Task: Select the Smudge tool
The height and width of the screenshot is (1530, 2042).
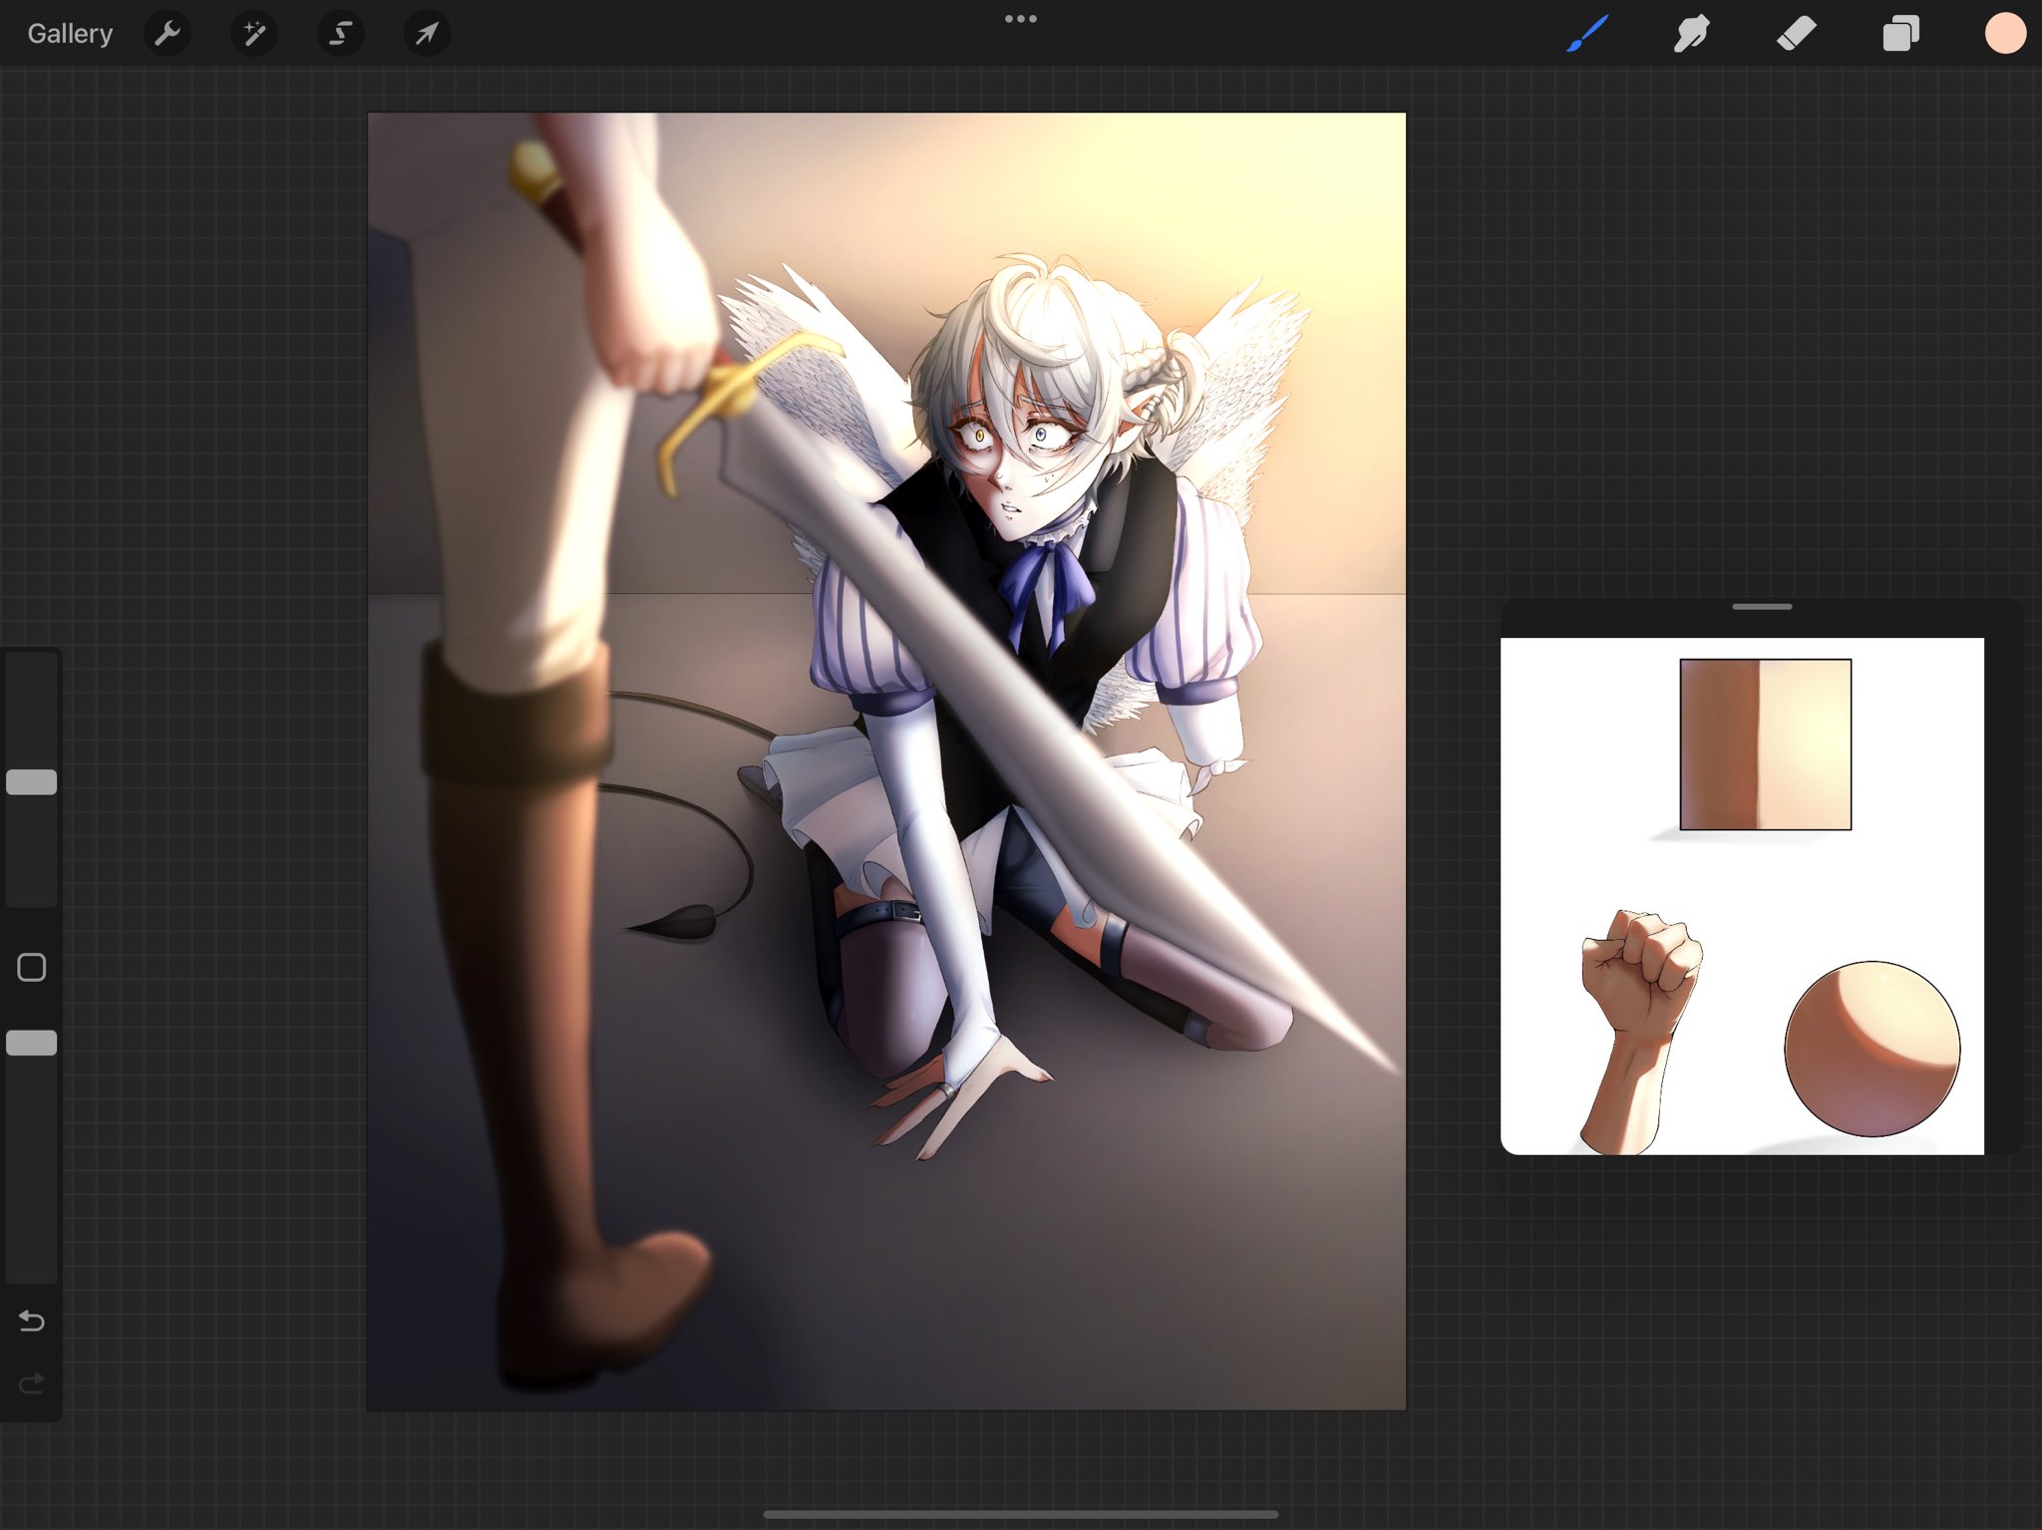Action: [1691, 34]
